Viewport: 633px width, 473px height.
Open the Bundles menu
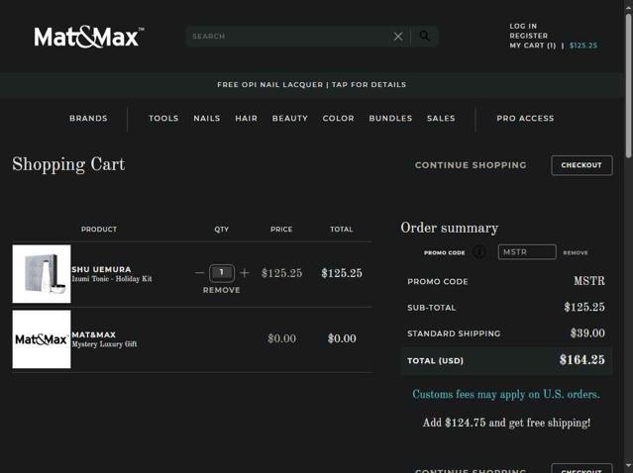(390, 118)
